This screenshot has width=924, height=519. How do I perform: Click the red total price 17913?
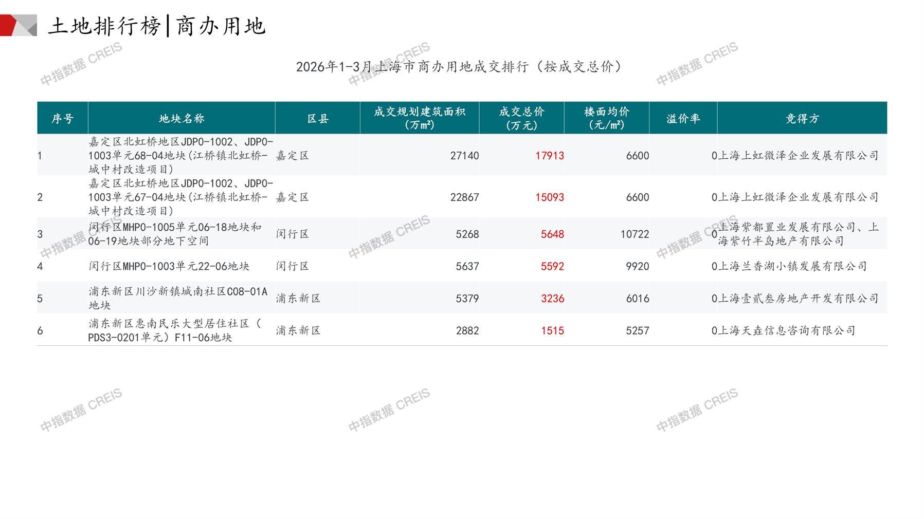[549, 156]
